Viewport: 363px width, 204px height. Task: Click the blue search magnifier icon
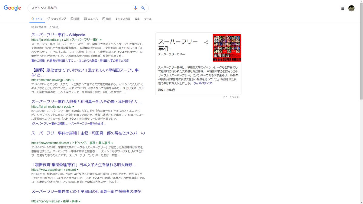(143, 8)
